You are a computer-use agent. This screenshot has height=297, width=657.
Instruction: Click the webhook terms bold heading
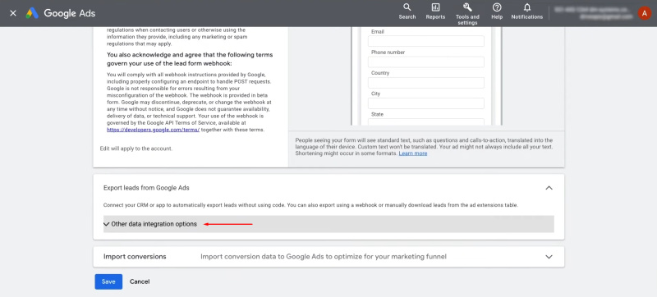191,59
